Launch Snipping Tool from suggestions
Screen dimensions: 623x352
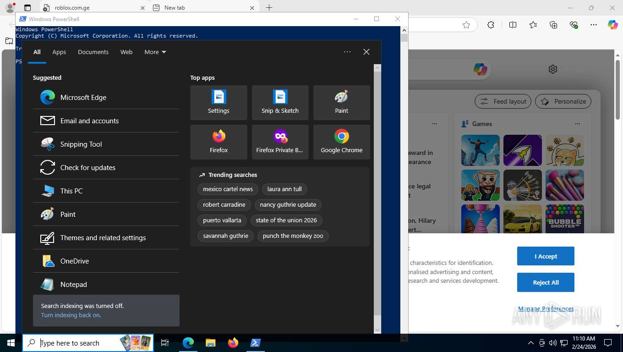(106, 144)
